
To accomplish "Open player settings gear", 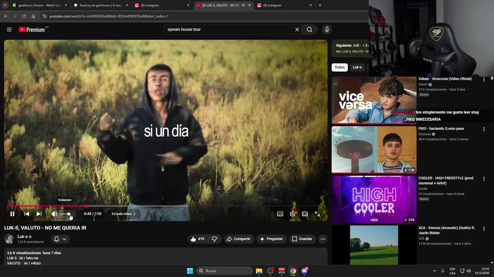I will pyautogui.click(x=293, y=214).
